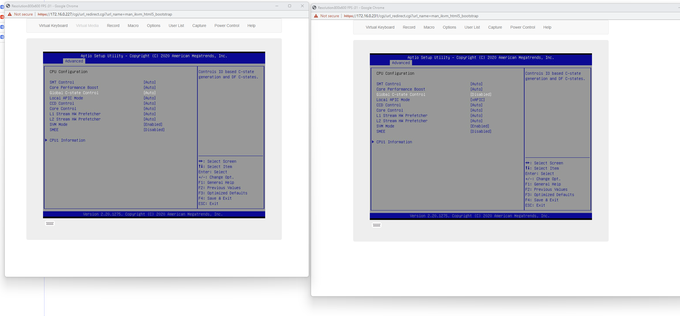Click CCD Control setting in left BIOS

[x=62, y=103]
